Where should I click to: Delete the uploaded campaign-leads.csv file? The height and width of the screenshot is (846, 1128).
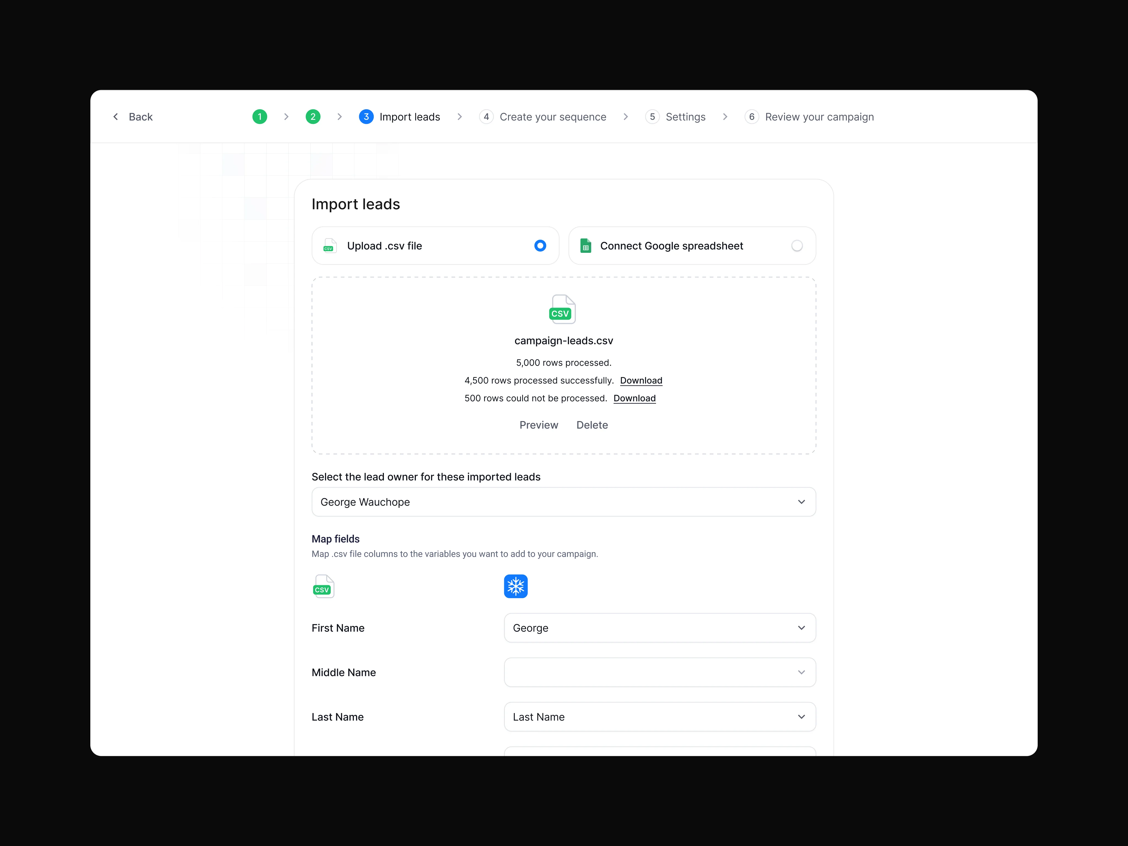592,425
